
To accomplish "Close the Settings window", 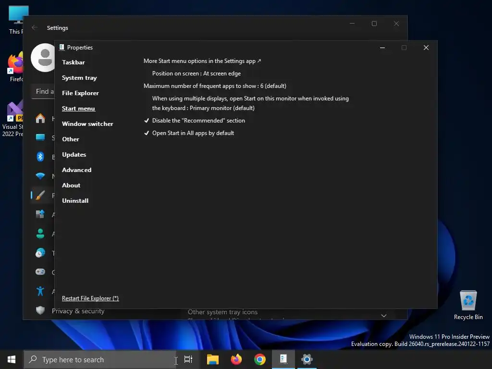I will pyautogui.click(x=396, y=24).
